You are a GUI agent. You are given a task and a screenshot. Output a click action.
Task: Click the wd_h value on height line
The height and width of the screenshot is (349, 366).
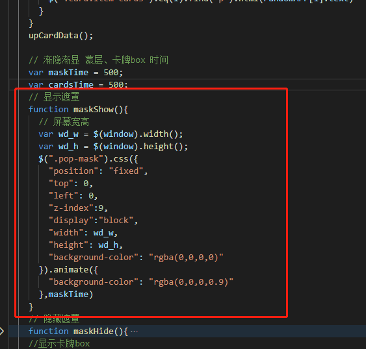[x=109, y=245]
